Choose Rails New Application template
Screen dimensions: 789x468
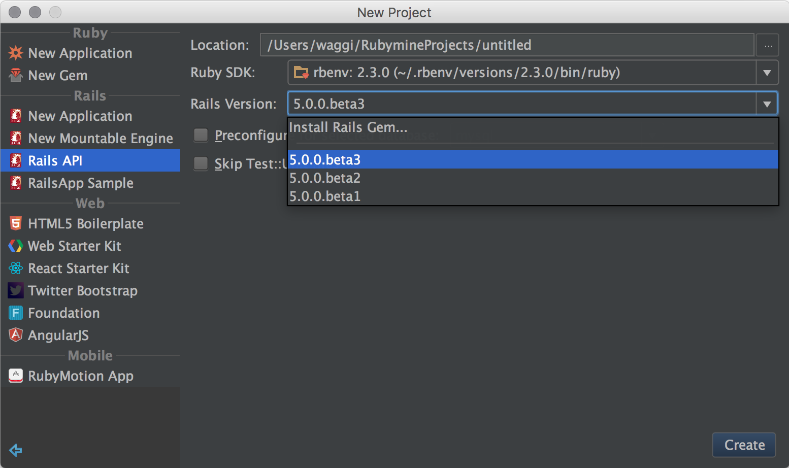(90, 116)
